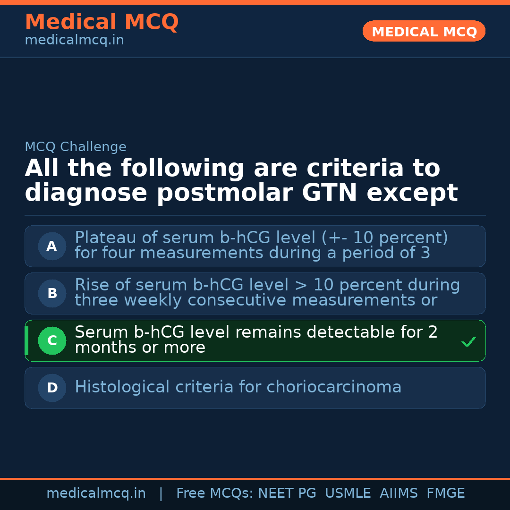Click FMGE in the footer
This screenshot has width=510, height=510.
pos(446,493)
